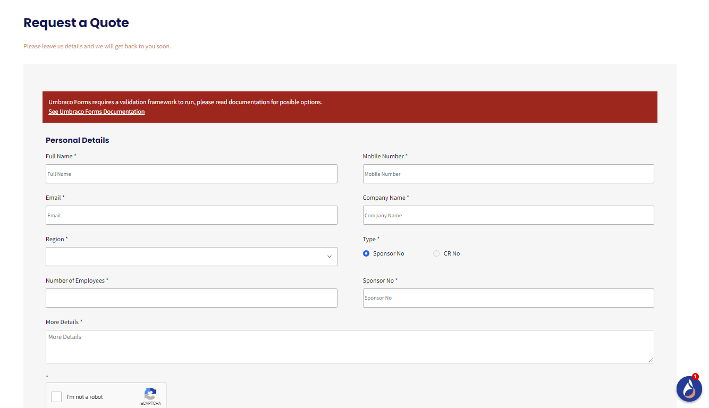This screenshot has width=709, height=408.
Task: Click the 'Region *' field label
Action: coord(57,239)
